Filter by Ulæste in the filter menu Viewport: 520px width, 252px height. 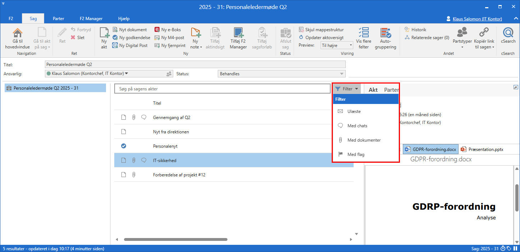[354, 111]
